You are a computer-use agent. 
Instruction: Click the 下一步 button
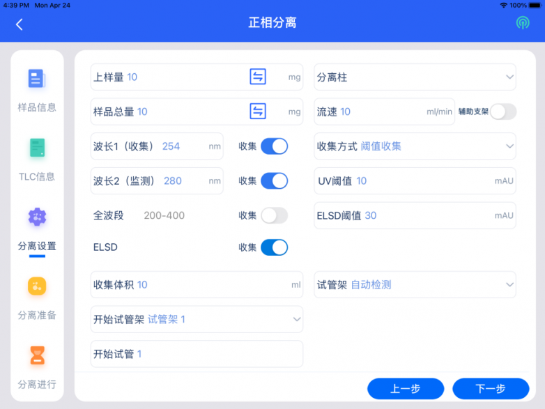coord(491,389)
